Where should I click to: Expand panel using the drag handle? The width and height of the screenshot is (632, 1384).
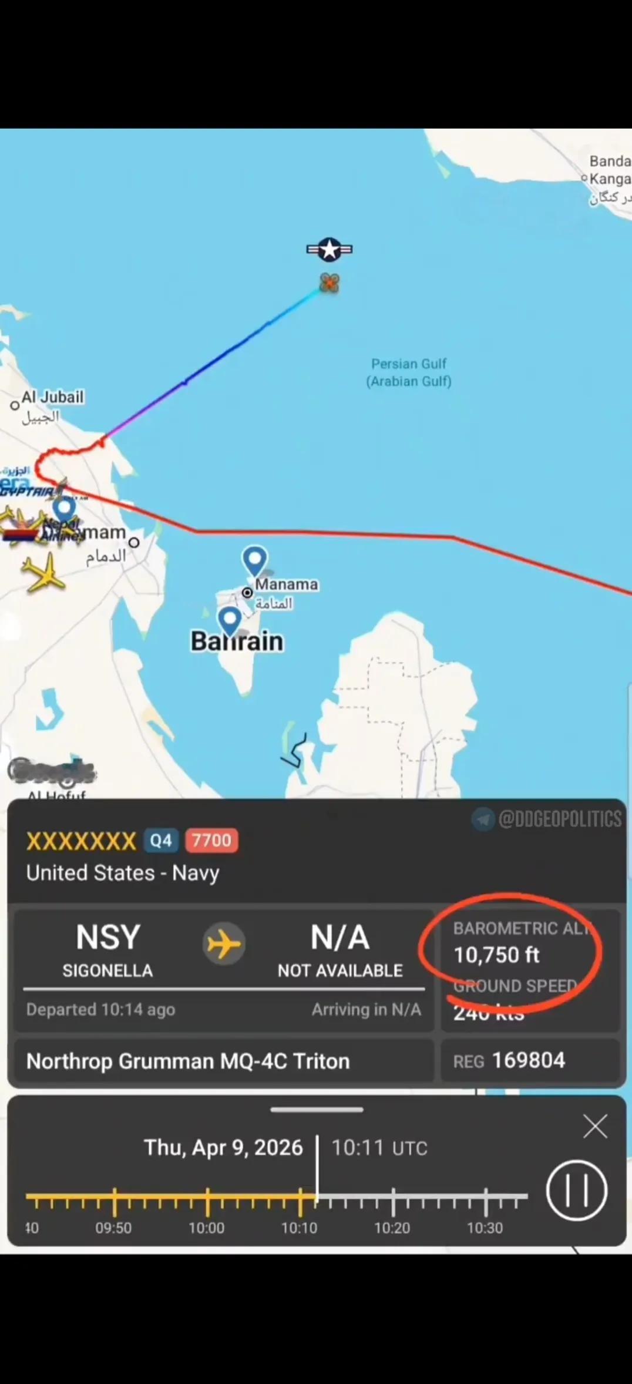click(x=317, y=1110)
